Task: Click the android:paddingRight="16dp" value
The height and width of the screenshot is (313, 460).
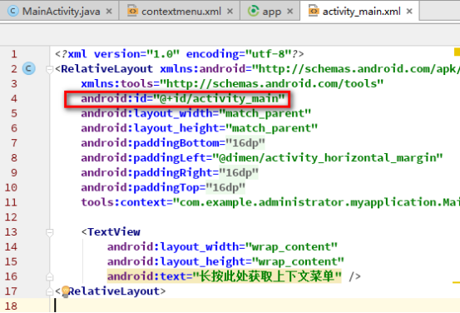Action: pos(239,172)
